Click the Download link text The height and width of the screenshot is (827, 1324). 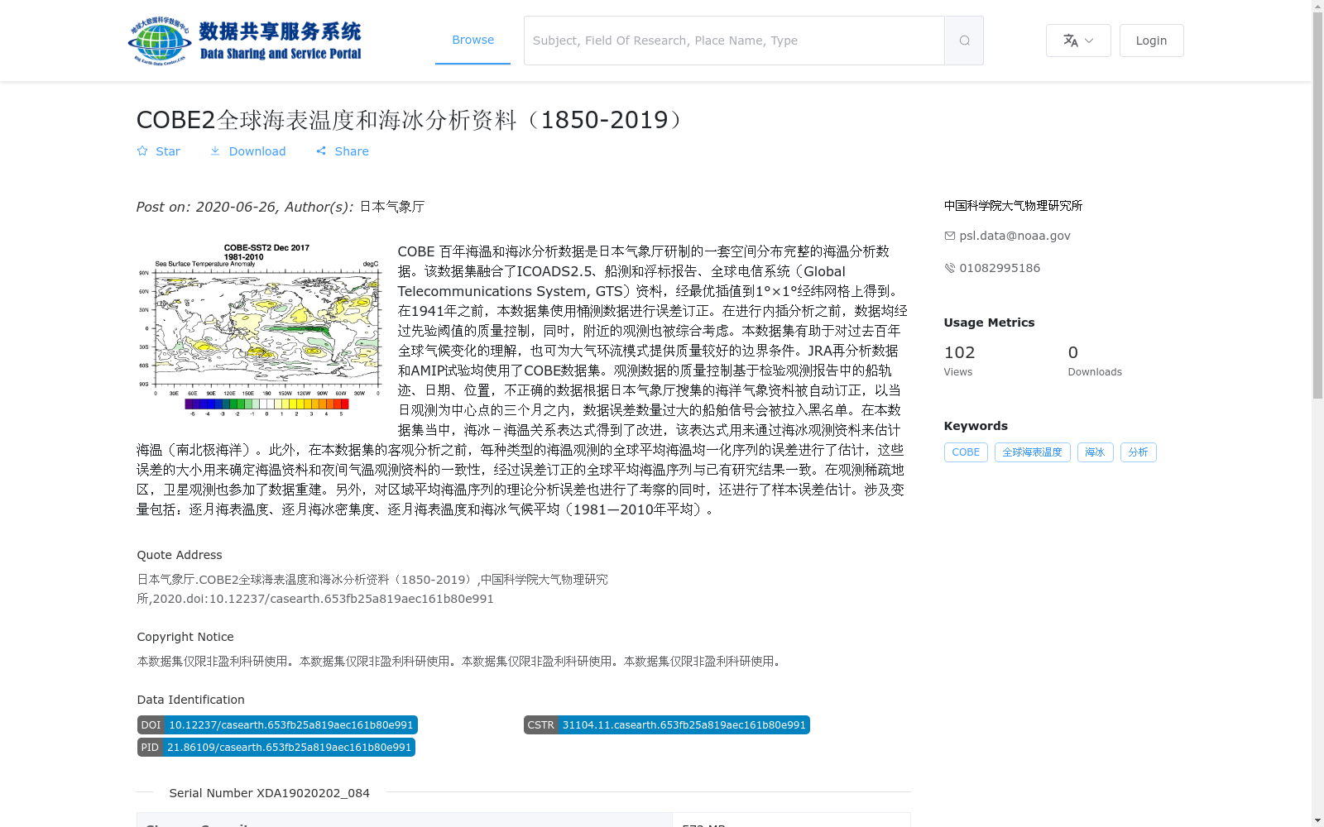click(x=257, y=151)
